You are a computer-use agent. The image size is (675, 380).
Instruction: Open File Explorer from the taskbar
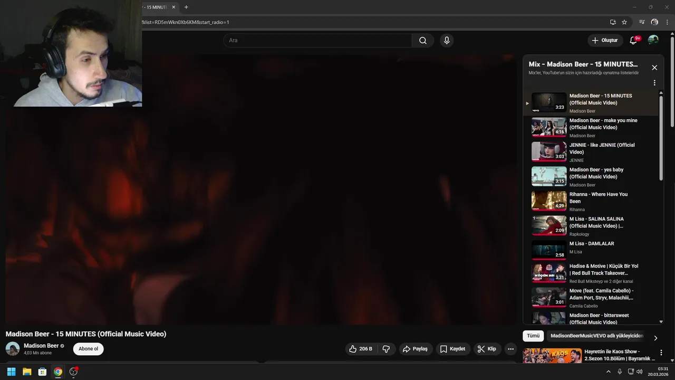pos(27,372)
